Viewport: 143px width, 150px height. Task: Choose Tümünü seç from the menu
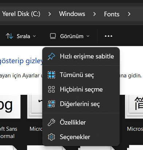(81, 75)
